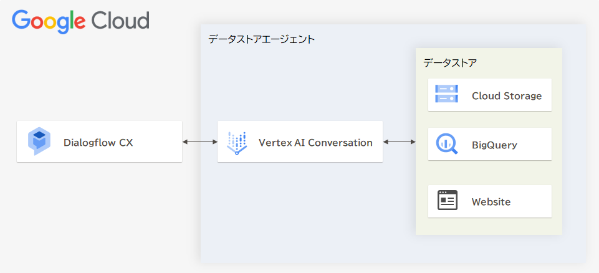Select the "BigQuery" label text
Image resolution: width=599 pixels, height=273 pixels.
tap(494, 146)
